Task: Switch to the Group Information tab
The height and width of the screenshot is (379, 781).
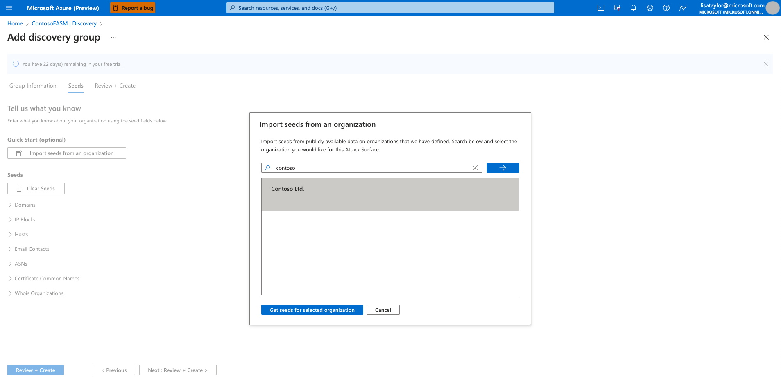Action: pos(32,86)
